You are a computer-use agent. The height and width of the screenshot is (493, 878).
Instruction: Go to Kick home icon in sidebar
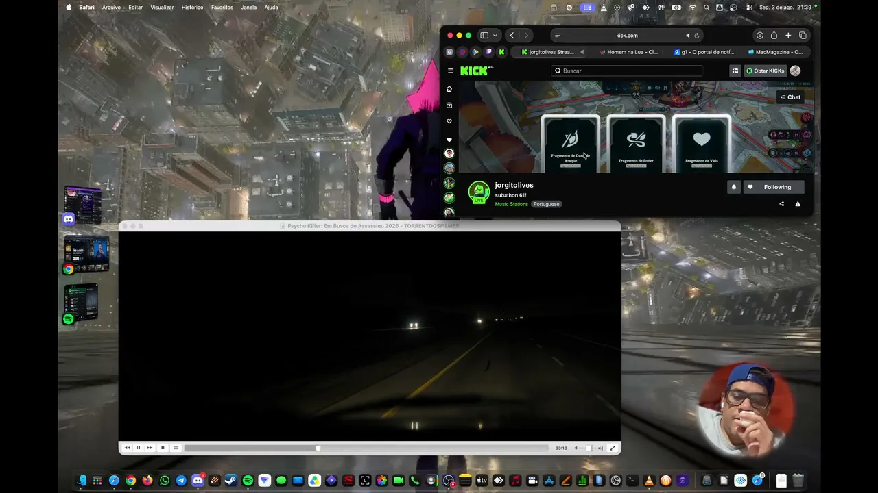point(449,89)
